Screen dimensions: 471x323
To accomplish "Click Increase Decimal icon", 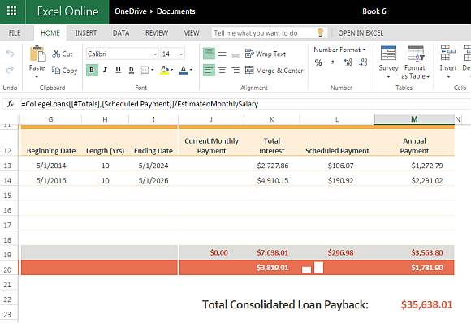I will pyautogui.click(x=348, y=62).
